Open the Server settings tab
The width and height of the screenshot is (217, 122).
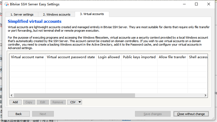(x=22, y=14)
